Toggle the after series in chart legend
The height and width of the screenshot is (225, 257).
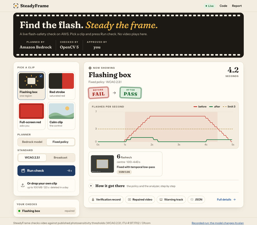pos(215,106)
